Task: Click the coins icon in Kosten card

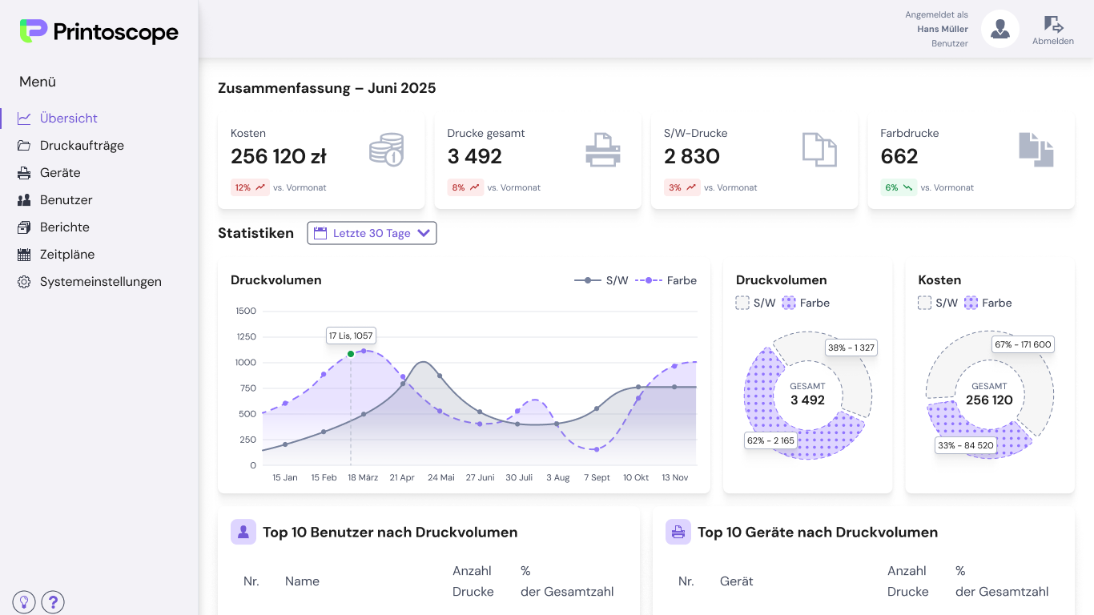Action: click(x=386, y=150)
